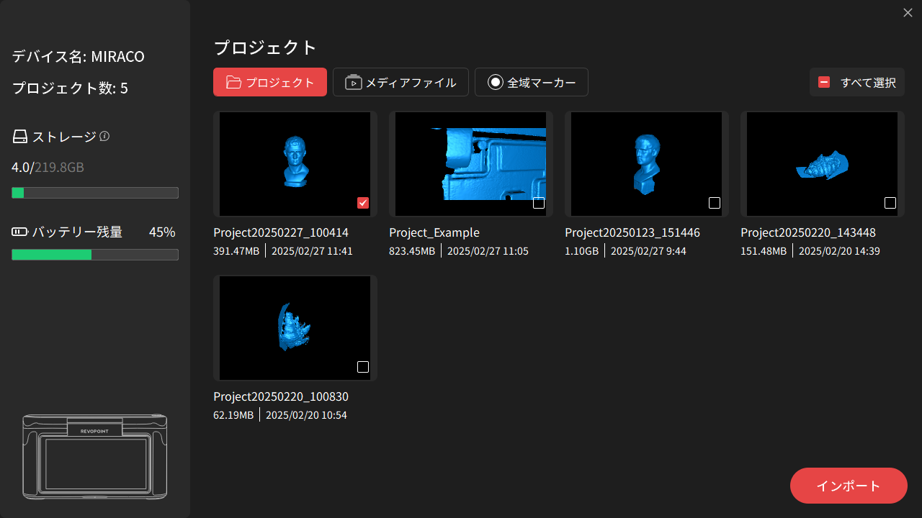This screenshot has height=518, width=922.
Task: Uncheck the Project20250227_100414 checkbox
Action: pos(363,203)
